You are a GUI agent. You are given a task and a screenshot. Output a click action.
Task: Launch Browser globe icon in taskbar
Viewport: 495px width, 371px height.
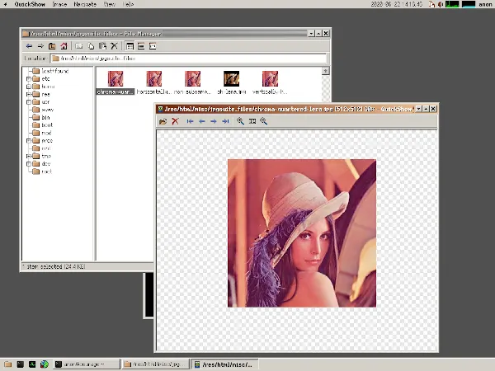tap(45, 364)
